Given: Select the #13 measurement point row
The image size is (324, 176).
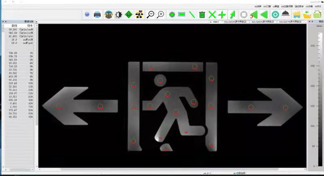Looking at the screenshot, I should tap(19, 93).
